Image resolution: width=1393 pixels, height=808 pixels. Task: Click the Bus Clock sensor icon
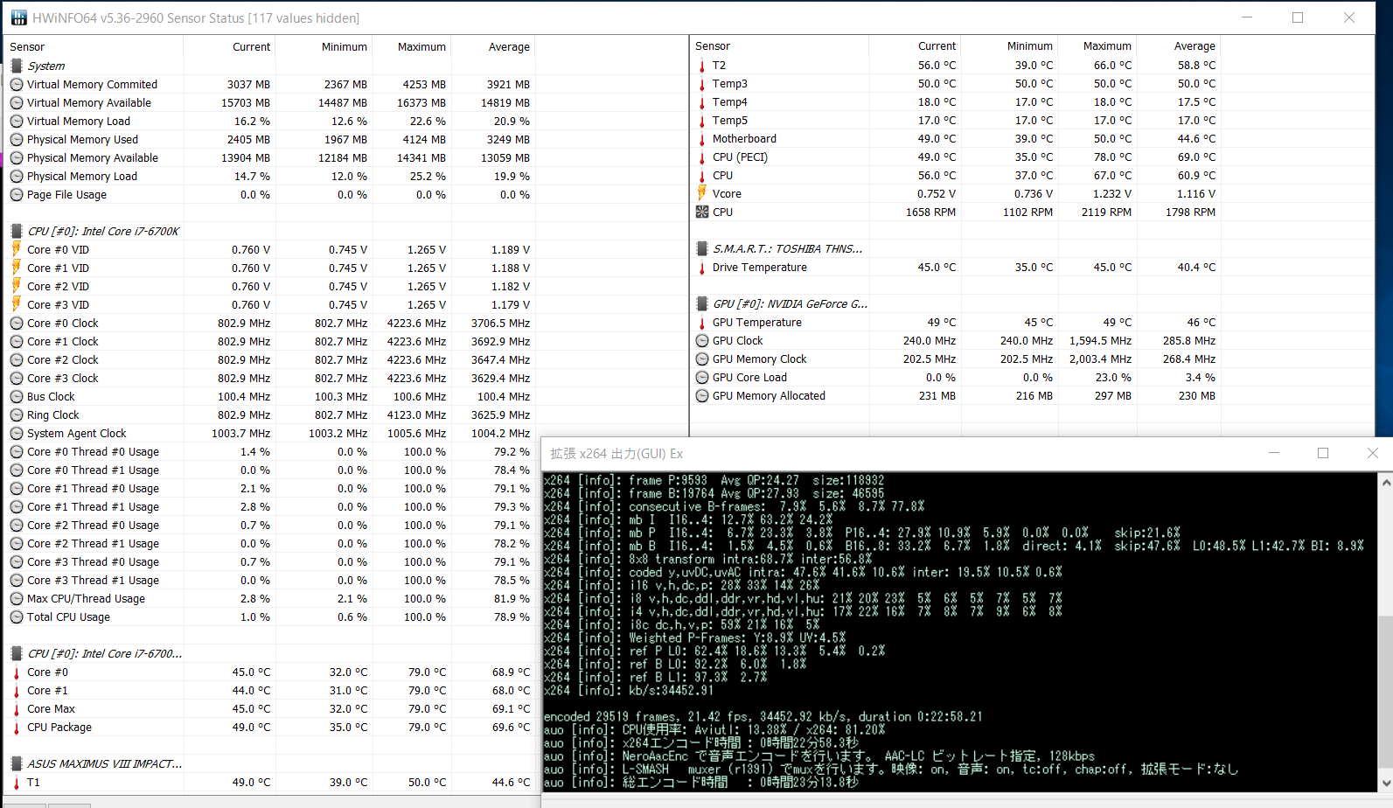pos(17,396)
